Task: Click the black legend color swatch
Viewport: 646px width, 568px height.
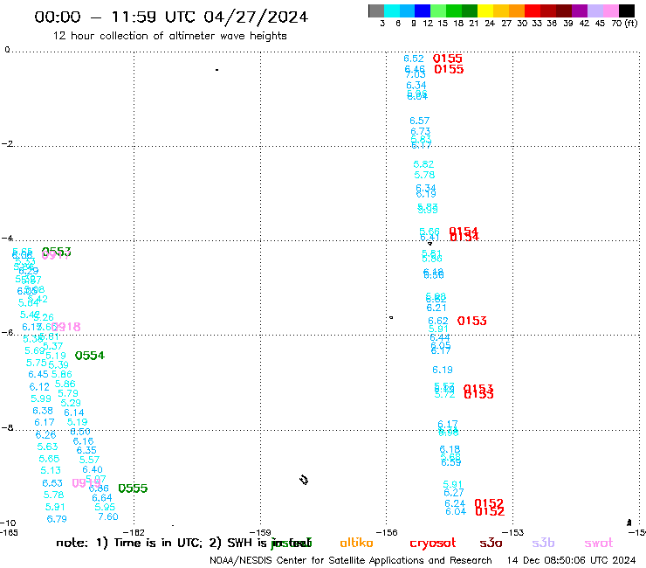Action: point(626,10)
